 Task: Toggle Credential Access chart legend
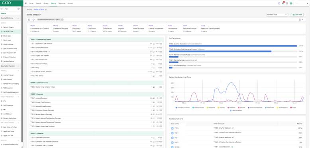(198, 108)
